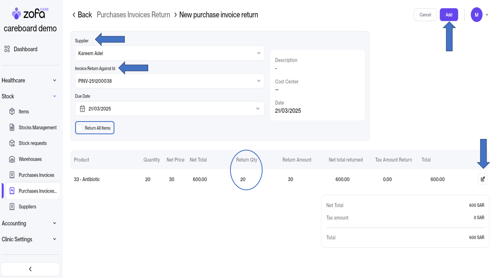The height and width of the screenshot is (278, 493).
Task: Click the Zofa Care logo
Action: (30, 14)
